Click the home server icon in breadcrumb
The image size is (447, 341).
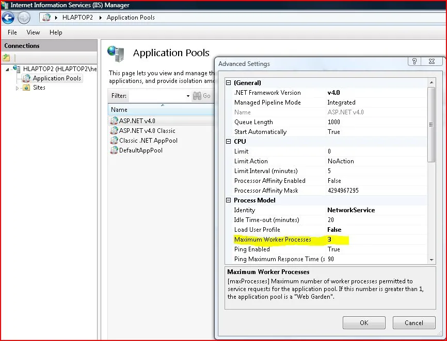pyautogui.click(x=46, y=18)
